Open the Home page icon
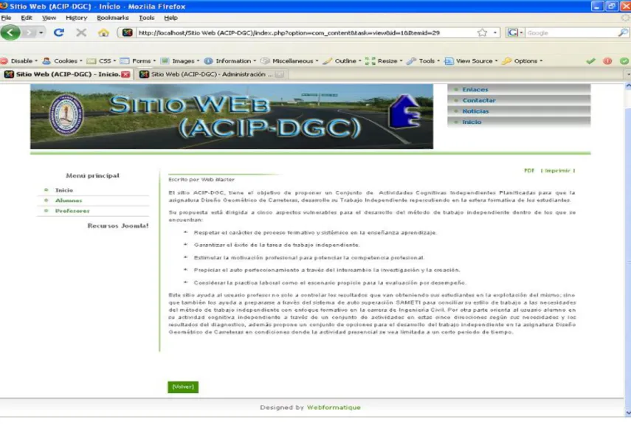The height and width of the screenshot is (424, 631). pyautogui.click(x=103, y=32)
